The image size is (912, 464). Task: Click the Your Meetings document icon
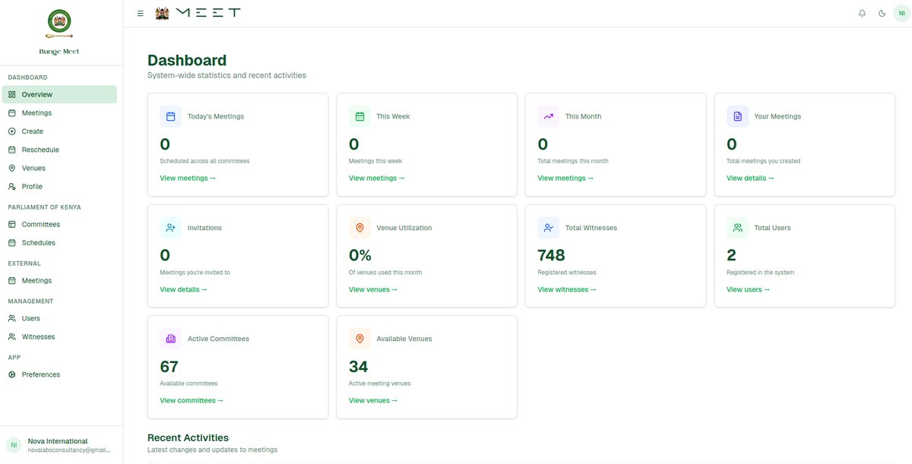pyautogui.click(x=737, y=116)
